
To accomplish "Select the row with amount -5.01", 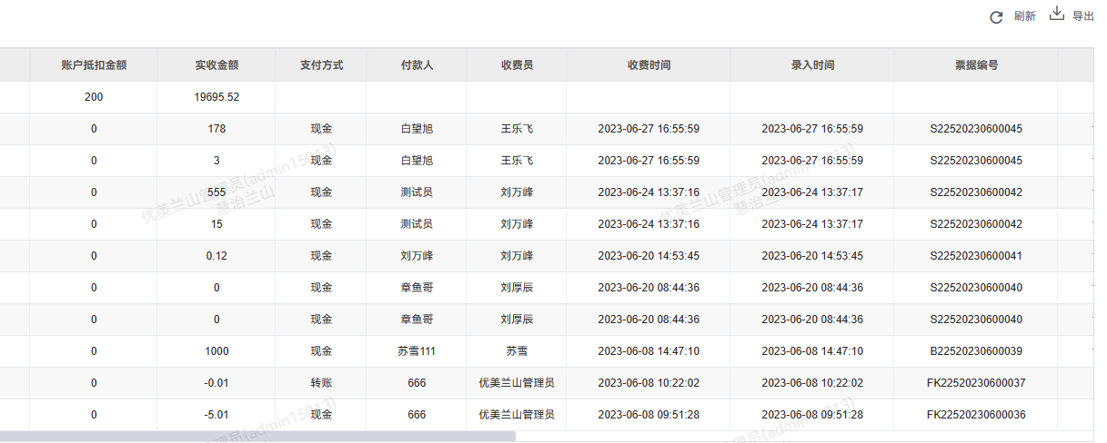I will 216,415.
